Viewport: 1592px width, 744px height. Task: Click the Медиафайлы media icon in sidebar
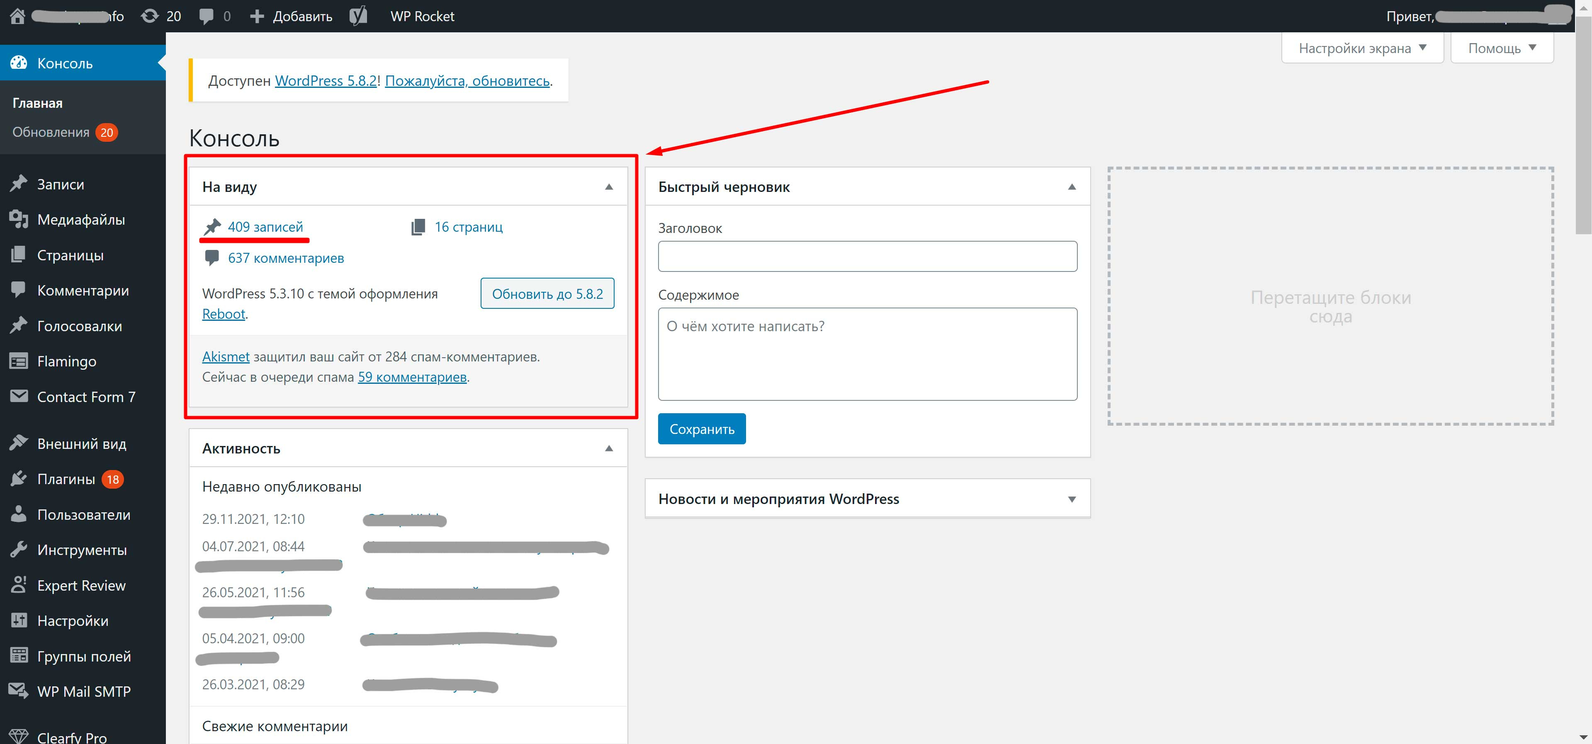point(19,219)
